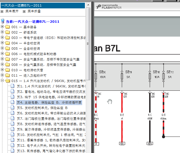
Task: Open the current 一汽大众 迈腾B7L 2011 link
Action: [x=32, y=22]
